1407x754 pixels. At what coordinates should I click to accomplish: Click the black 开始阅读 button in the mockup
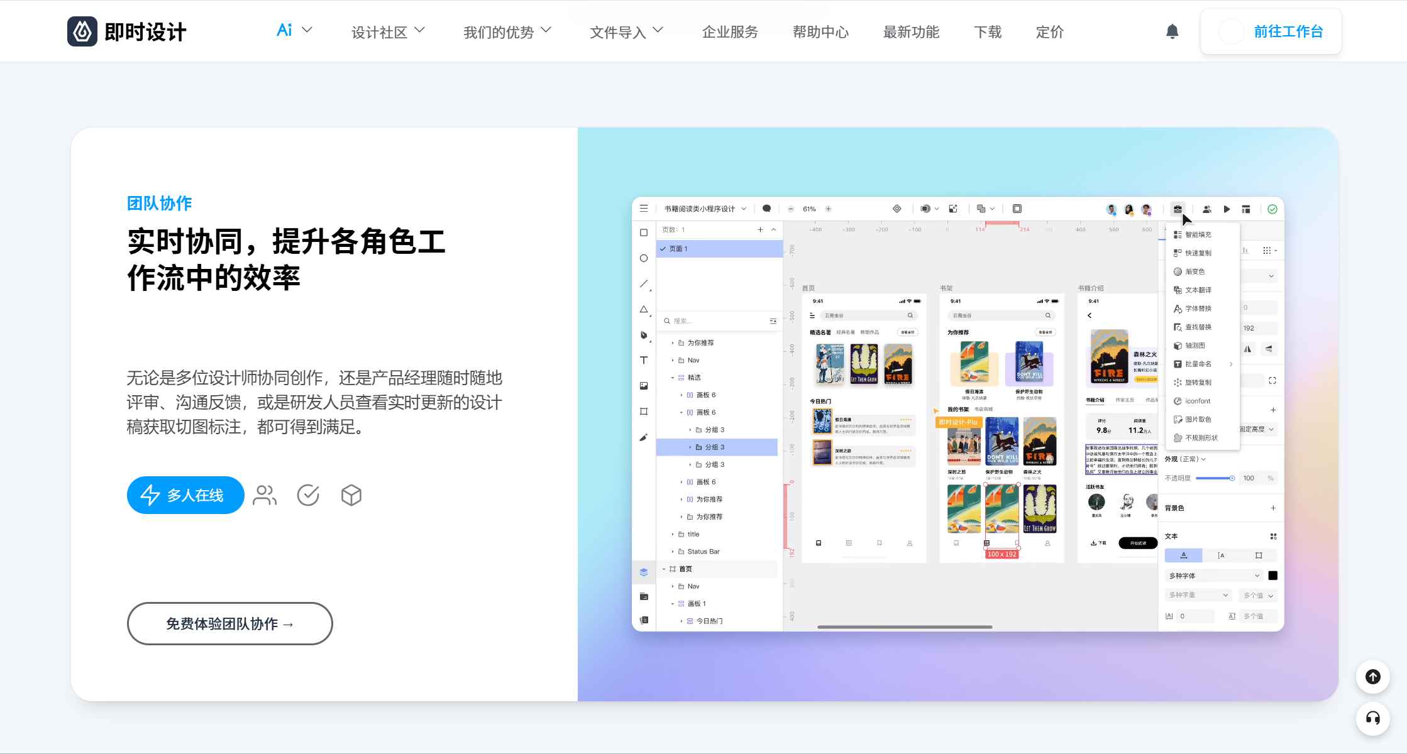coord(1138,543)
